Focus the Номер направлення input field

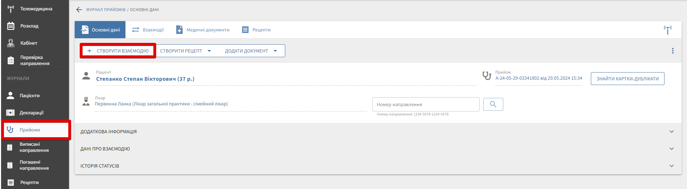pos(425,104)
